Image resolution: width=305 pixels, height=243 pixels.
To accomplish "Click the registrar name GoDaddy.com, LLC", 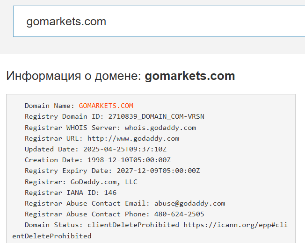I will [104, 181].
